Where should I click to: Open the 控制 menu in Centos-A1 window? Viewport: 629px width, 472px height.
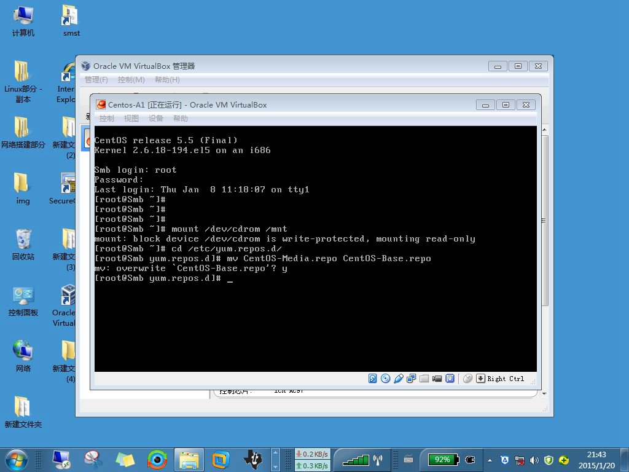click(107, 119)
